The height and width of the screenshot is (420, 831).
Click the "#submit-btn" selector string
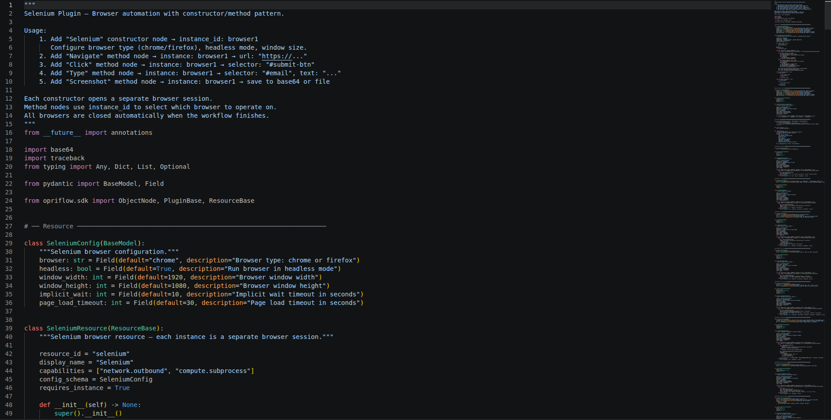click(290, 64)
